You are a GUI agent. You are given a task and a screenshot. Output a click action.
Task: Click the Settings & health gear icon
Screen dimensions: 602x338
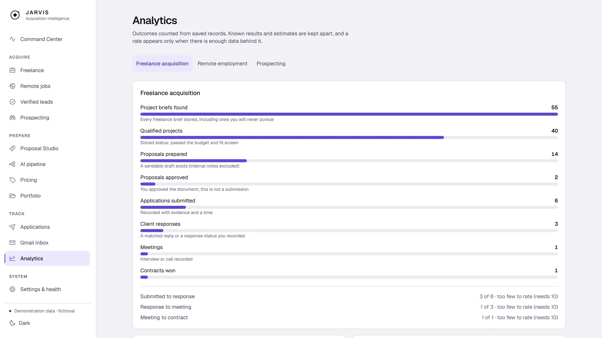tap(12, 289)
